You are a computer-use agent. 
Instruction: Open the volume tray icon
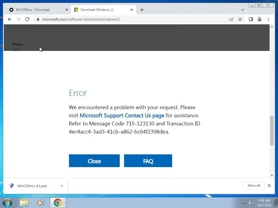pyautogui.click(x=251, y=203)
